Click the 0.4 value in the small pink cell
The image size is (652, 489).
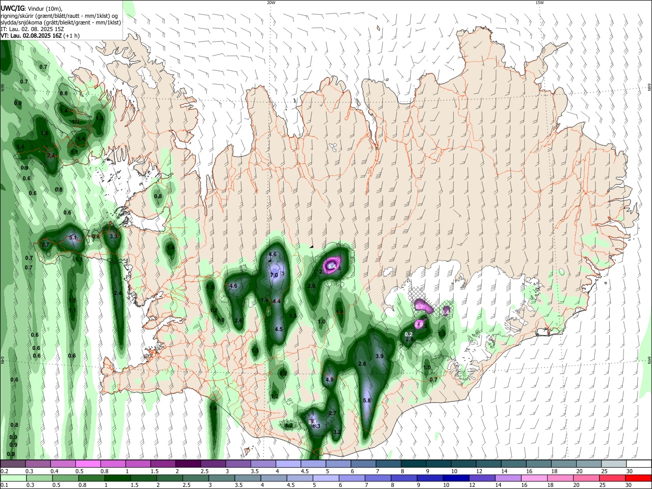coord(446,312)
